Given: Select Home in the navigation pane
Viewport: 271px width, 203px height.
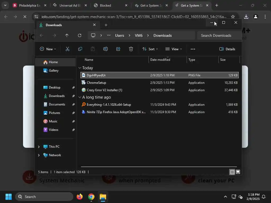Looking at the screenshot, I should point(55,62).
